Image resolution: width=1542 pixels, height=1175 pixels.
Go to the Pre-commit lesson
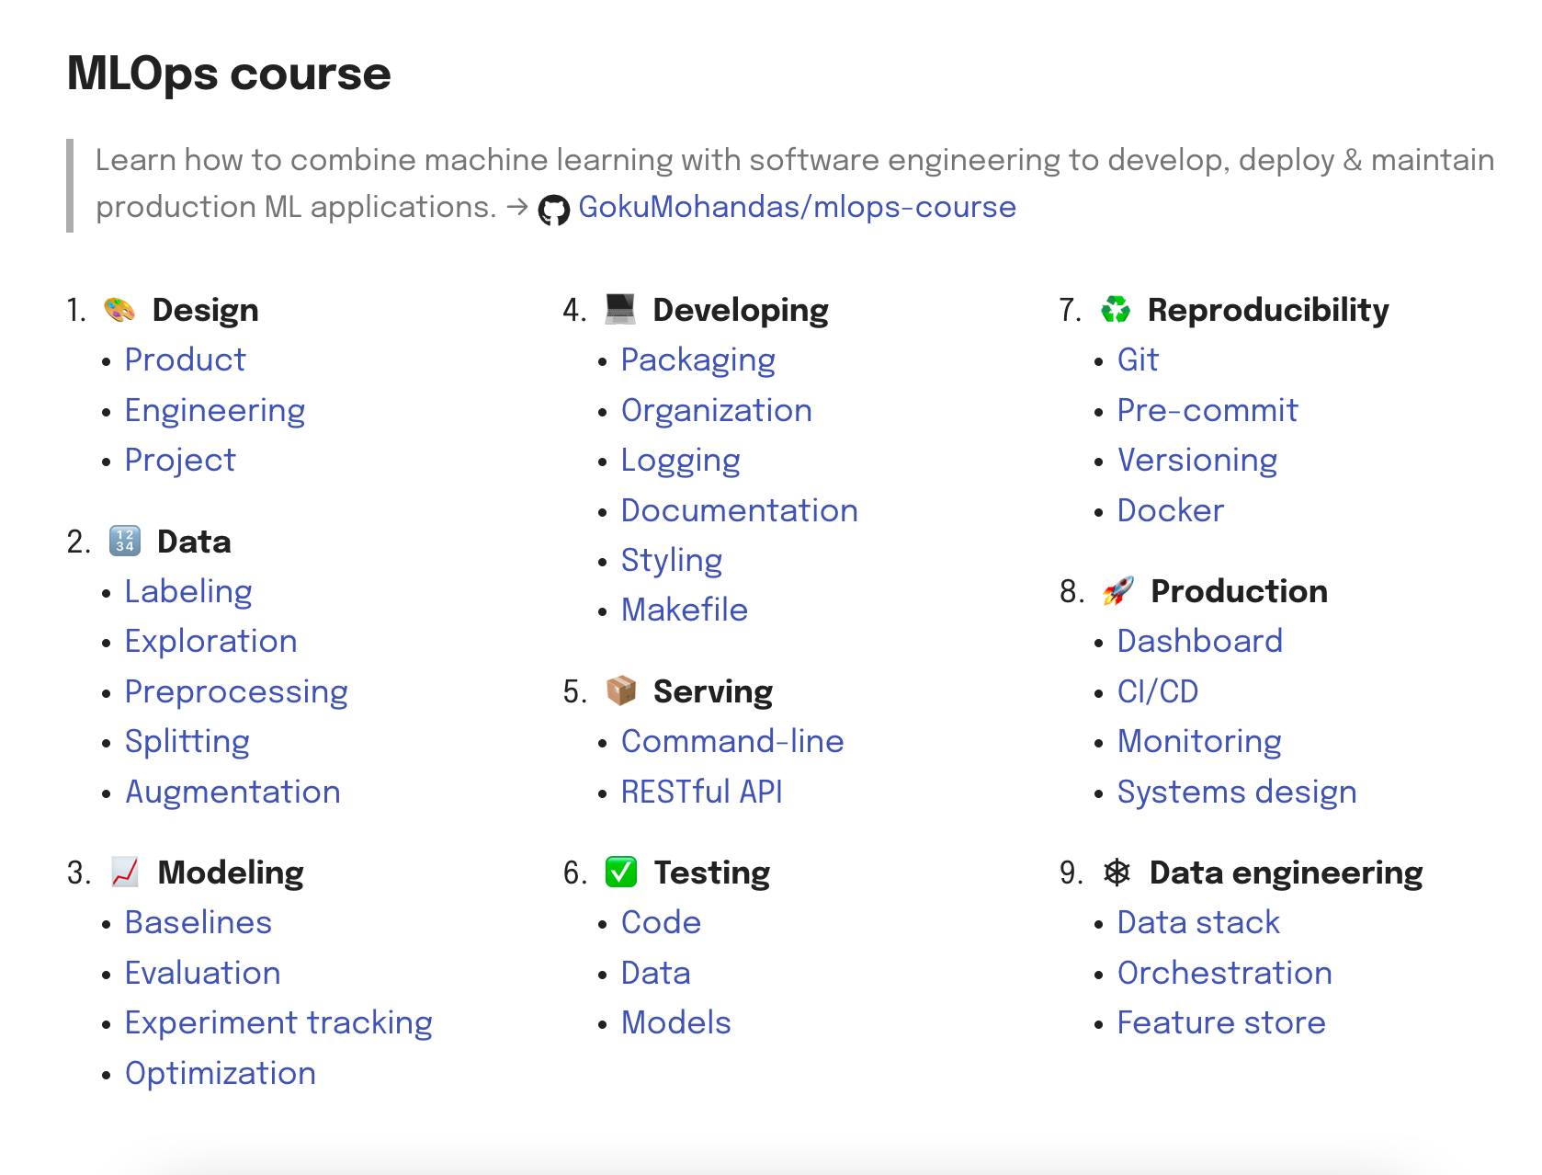(1208, 410)
